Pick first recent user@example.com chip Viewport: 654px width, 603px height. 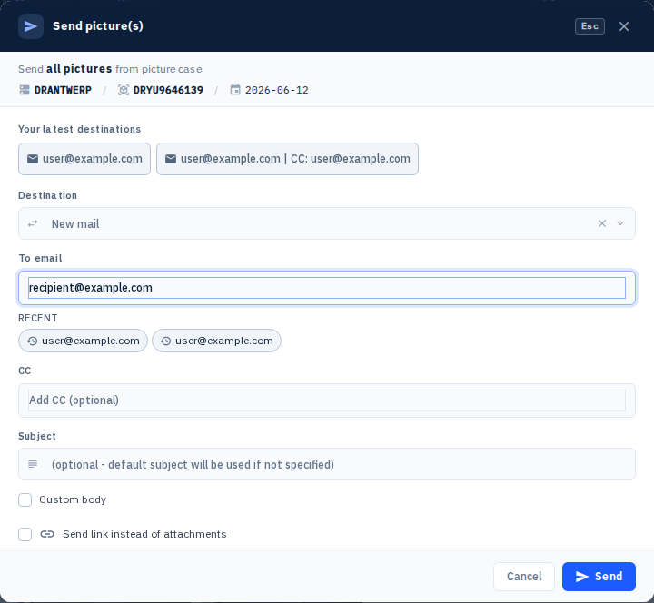pyautogui.click(x=83, y=341)
